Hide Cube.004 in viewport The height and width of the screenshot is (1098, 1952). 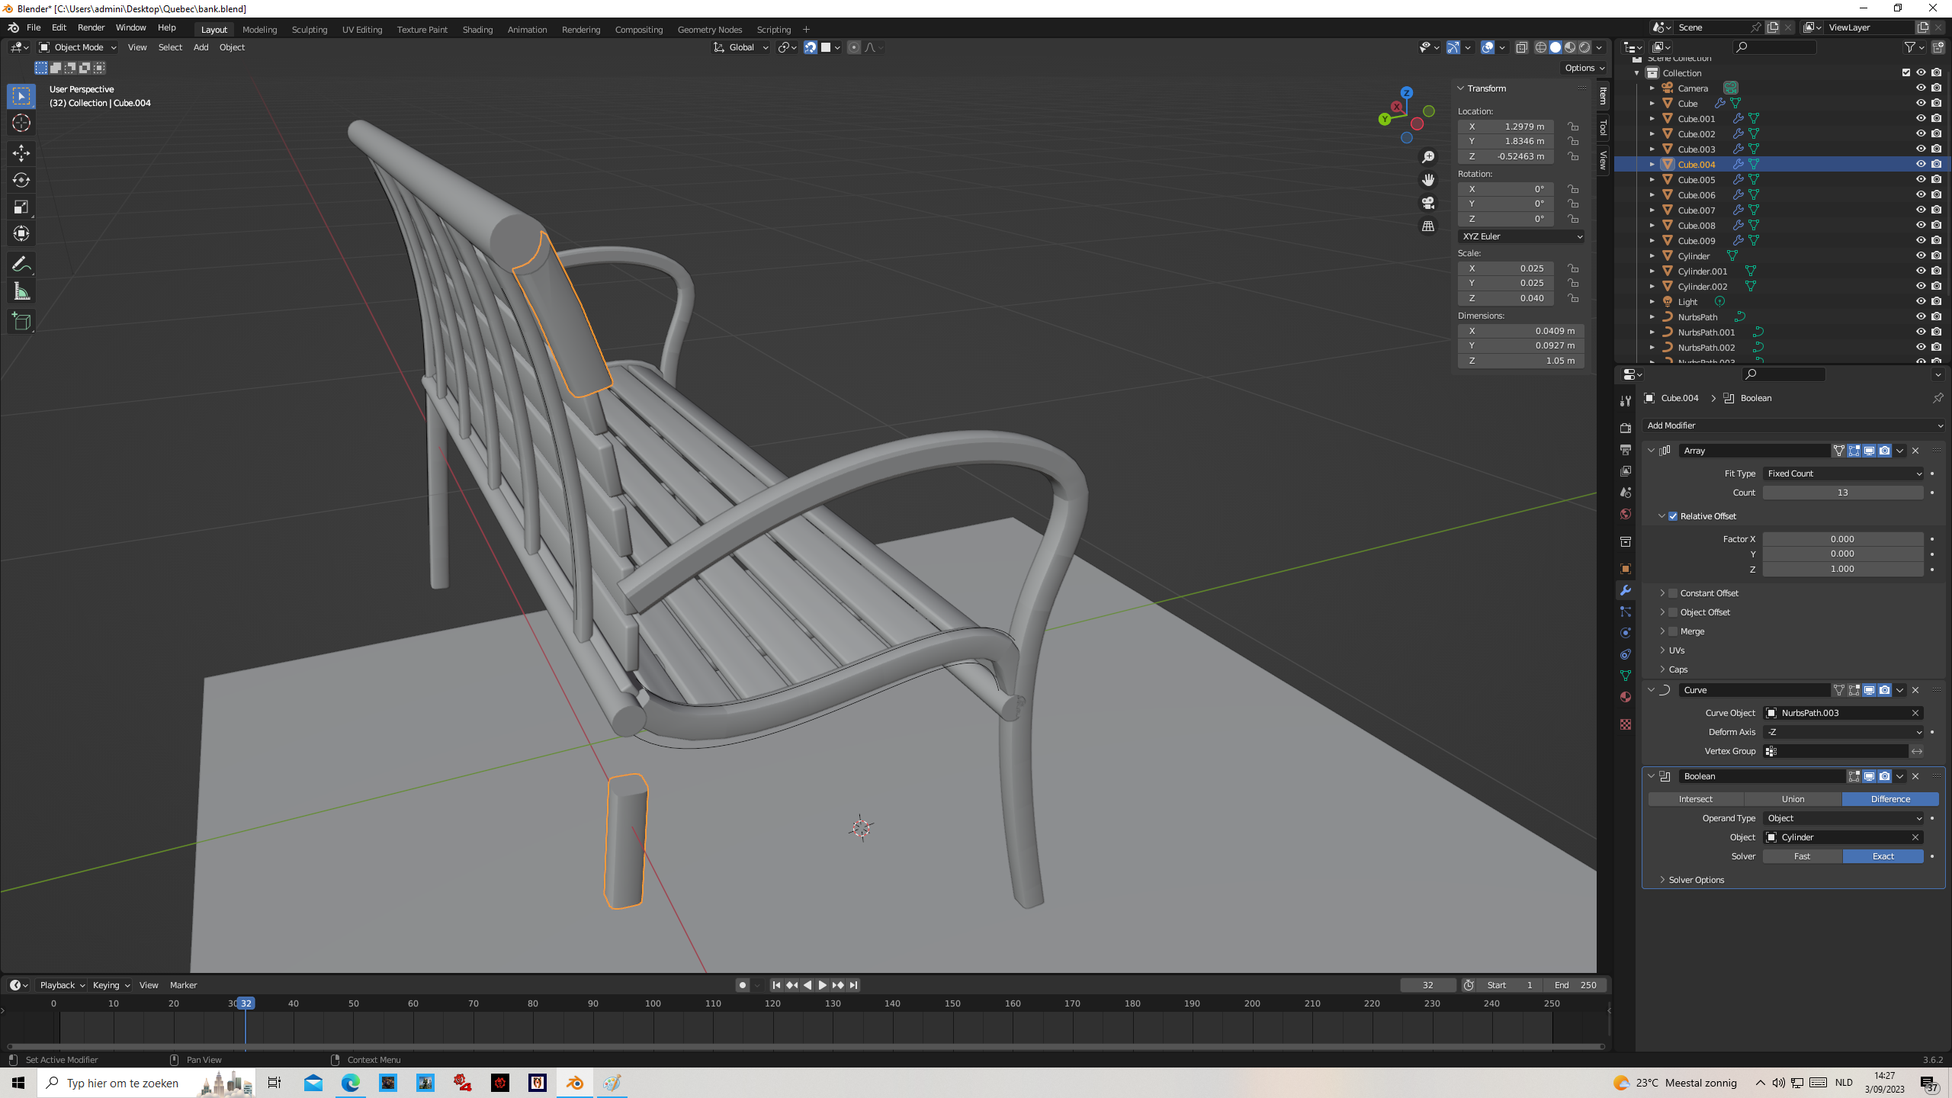[1921, 164]
